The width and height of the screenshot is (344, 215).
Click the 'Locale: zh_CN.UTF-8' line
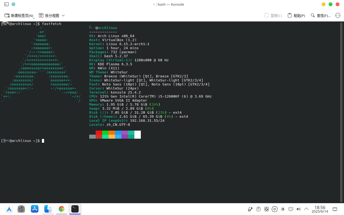click(110, 124)
